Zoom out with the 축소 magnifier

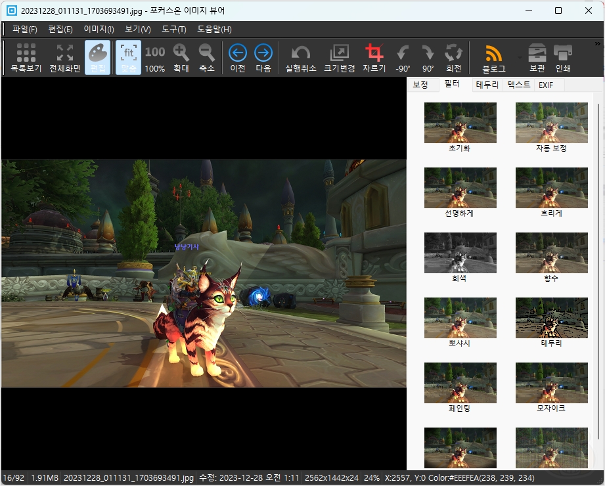pyautogui.click(x=207, y=58)
